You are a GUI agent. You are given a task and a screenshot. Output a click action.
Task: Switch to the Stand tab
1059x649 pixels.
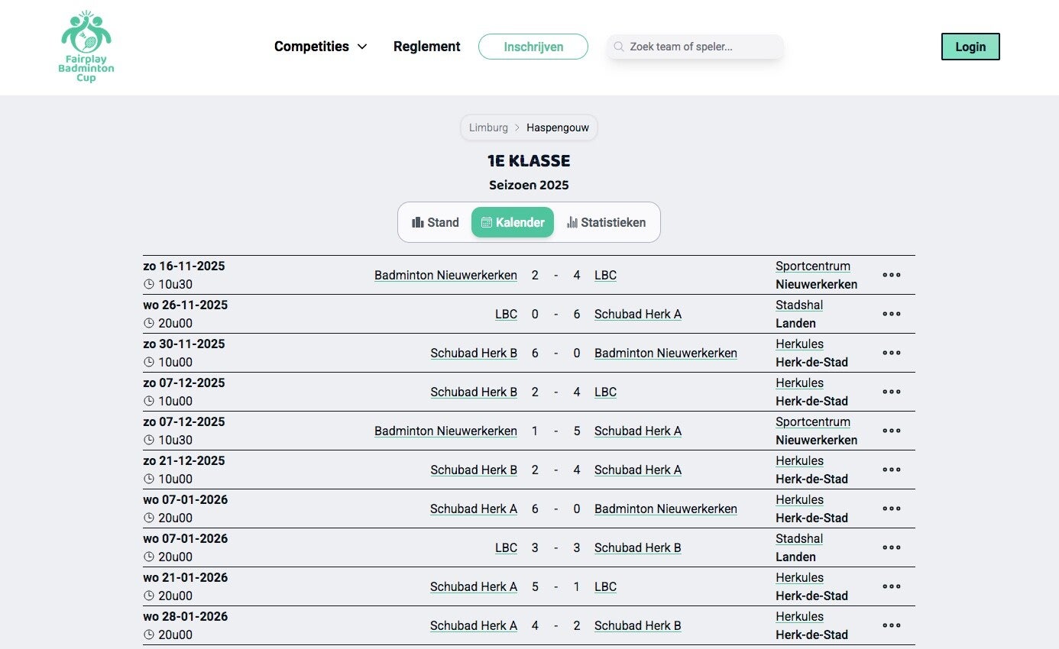click(x=436, y=222)
